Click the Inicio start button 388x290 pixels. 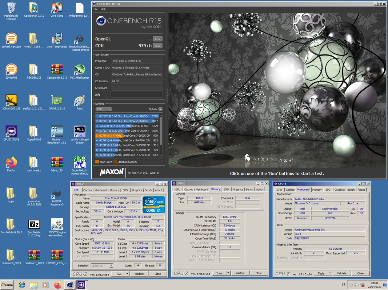coord(7,285)
